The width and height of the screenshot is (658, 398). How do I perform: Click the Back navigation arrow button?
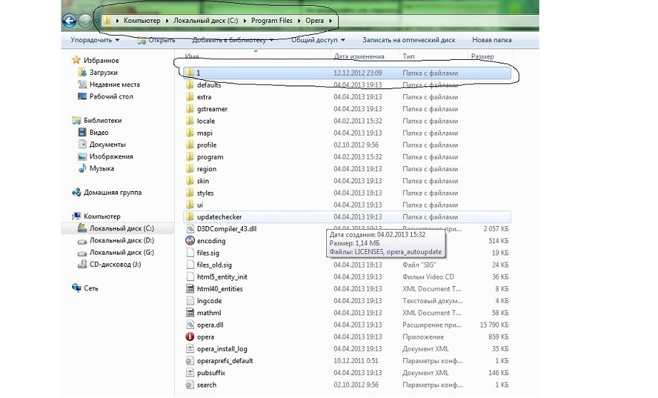click(69, 21)
